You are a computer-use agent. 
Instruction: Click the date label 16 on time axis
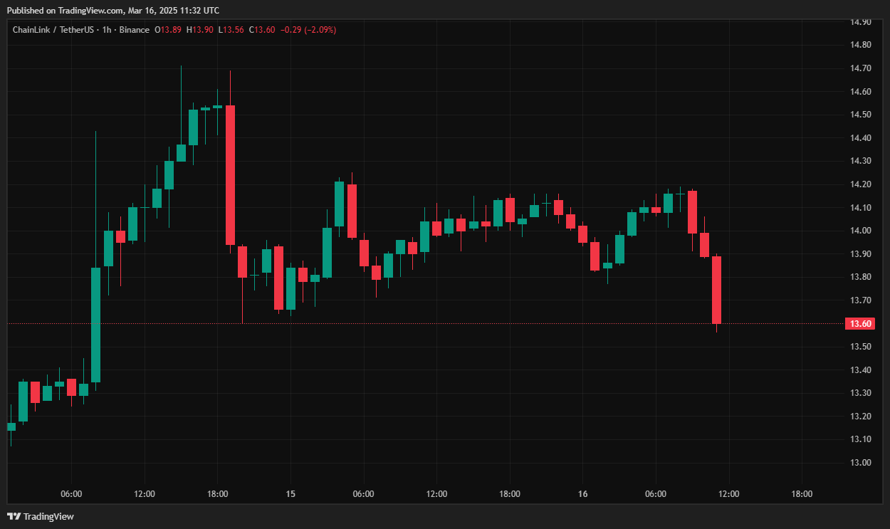click(x=582, y=494)
